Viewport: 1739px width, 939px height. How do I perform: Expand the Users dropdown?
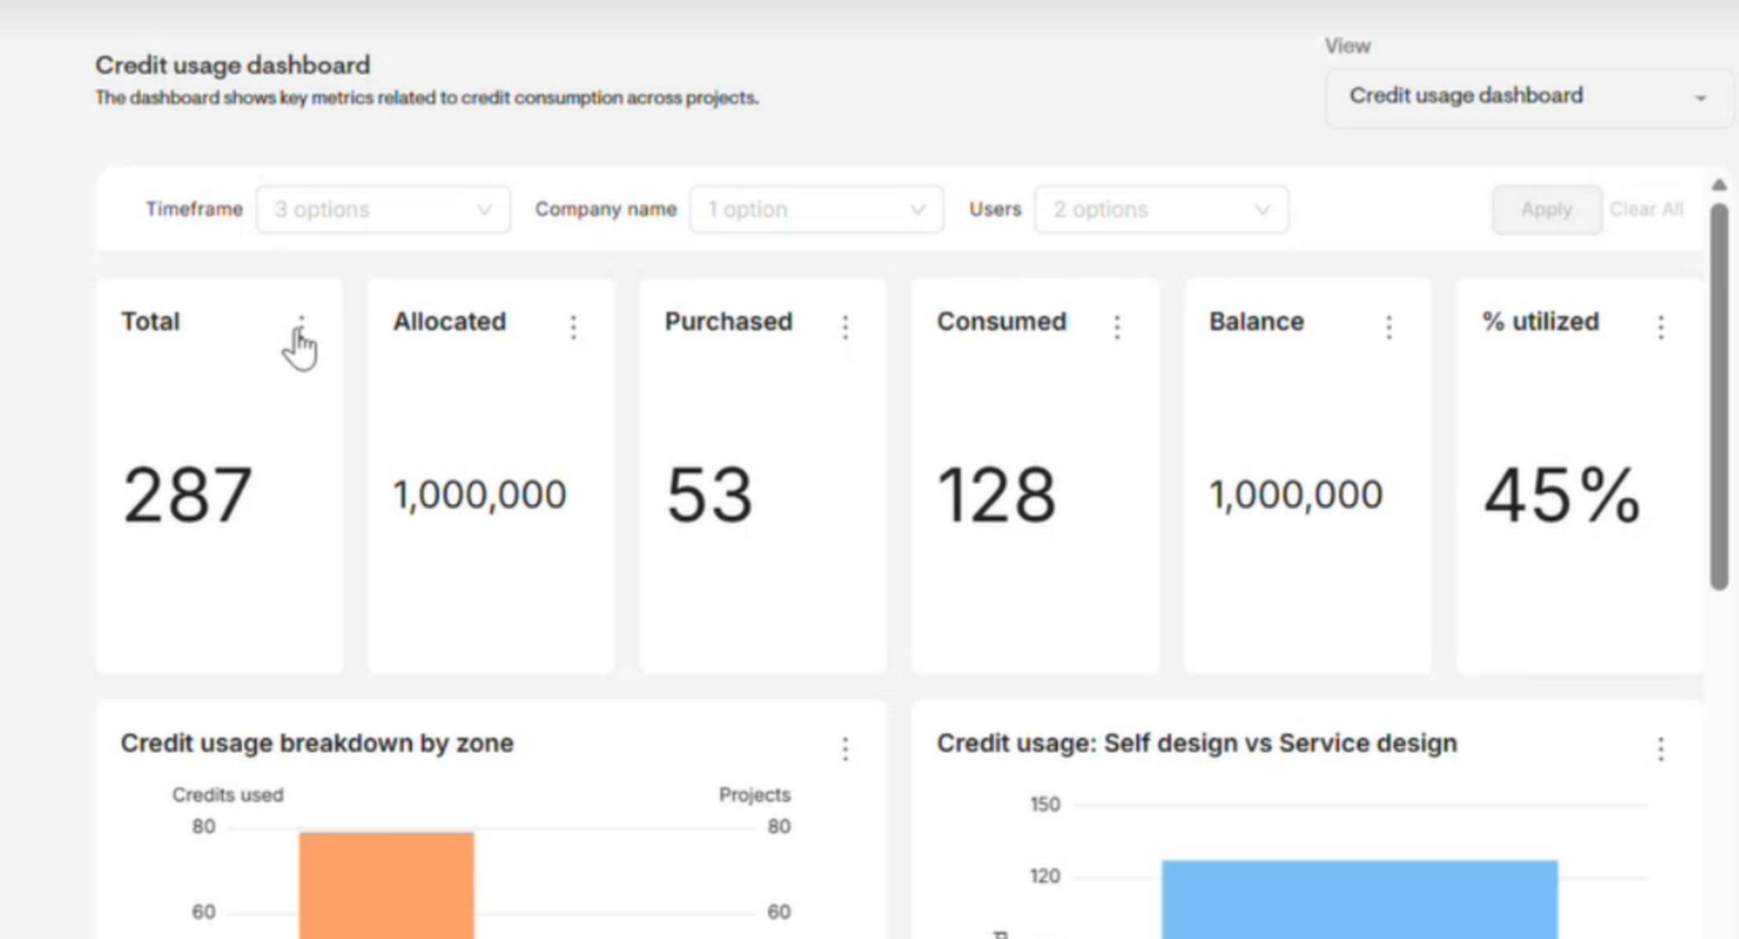[x=1162, y=209]
